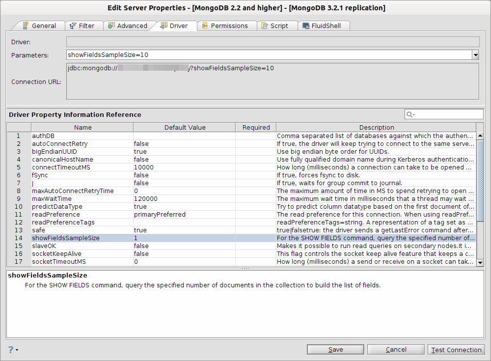Screen dimensions: 491x361
Task: Select the j property row
Action: tap(241, 183)
